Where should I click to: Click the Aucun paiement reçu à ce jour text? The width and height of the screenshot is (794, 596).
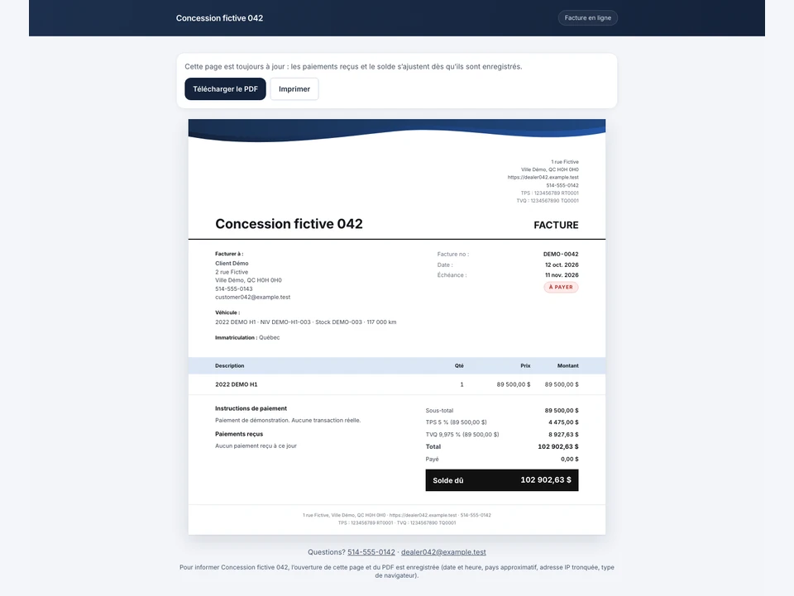(256, 446)
